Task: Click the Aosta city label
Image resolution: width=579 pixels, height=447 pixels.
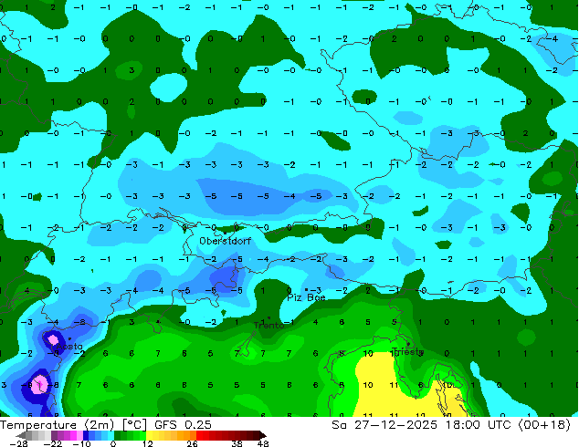Action: pyautogui.click(x=69, y=347)
